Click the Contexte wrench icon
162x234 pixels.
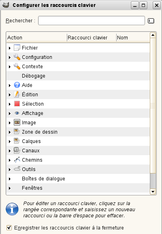pyautogui.click(x=17, y=66)
